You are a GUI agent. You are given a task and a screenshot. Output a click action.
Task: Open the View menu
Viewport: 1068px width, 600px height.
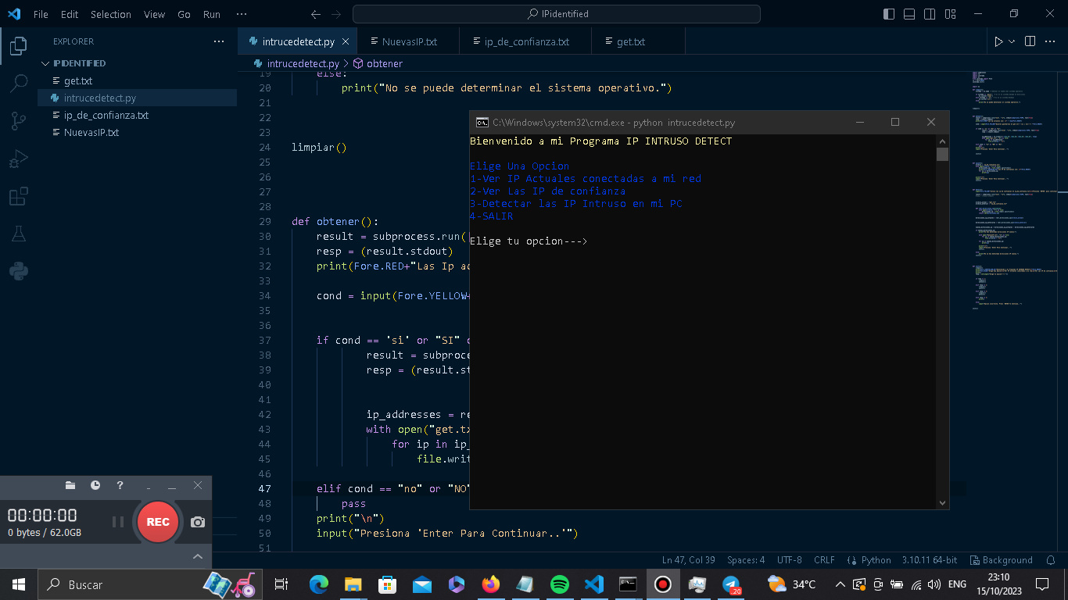[x=155, y=14]
